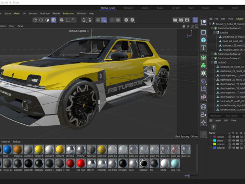Image resolution: width=245 pixels, height=184 pixels.
Task: Select the white material thumbnail
Action: tap(164, 164)
